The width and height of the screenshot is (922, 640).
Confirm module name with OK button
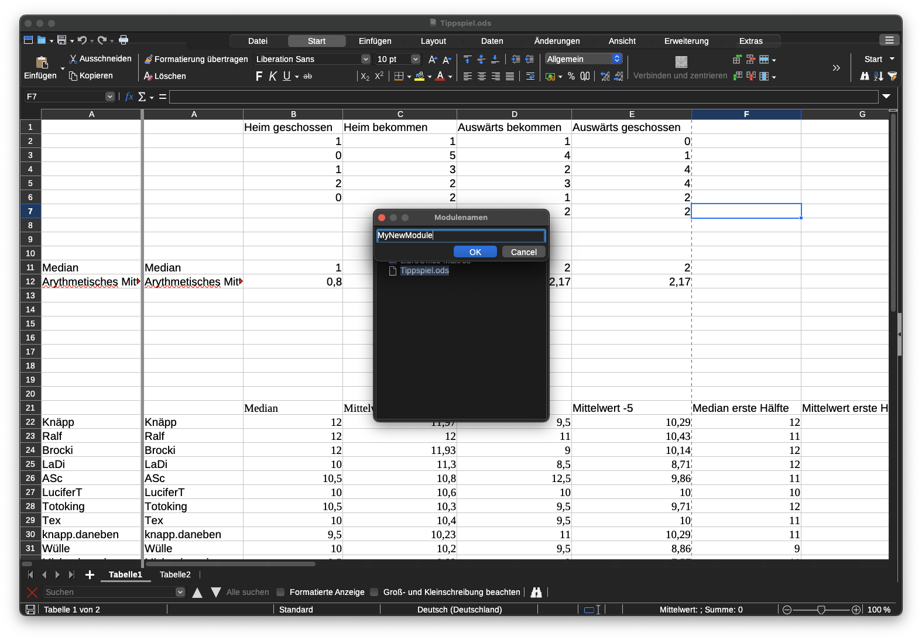[475, 252]
